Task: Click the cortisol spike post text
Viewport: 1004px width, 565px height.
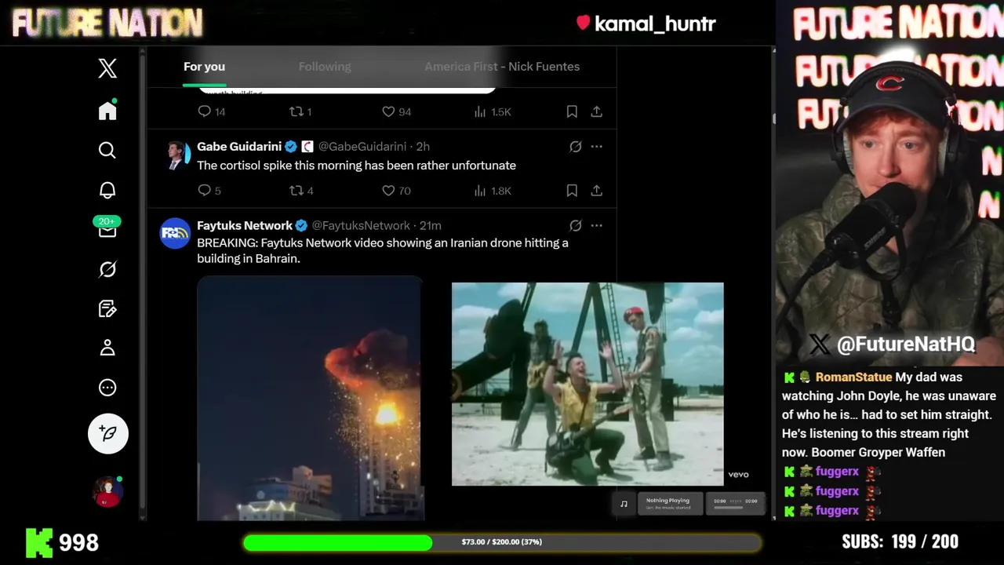Action: point(356,166)
